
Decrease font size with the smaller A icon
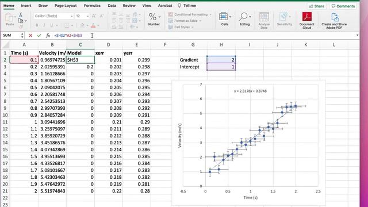tap(102, 16)
